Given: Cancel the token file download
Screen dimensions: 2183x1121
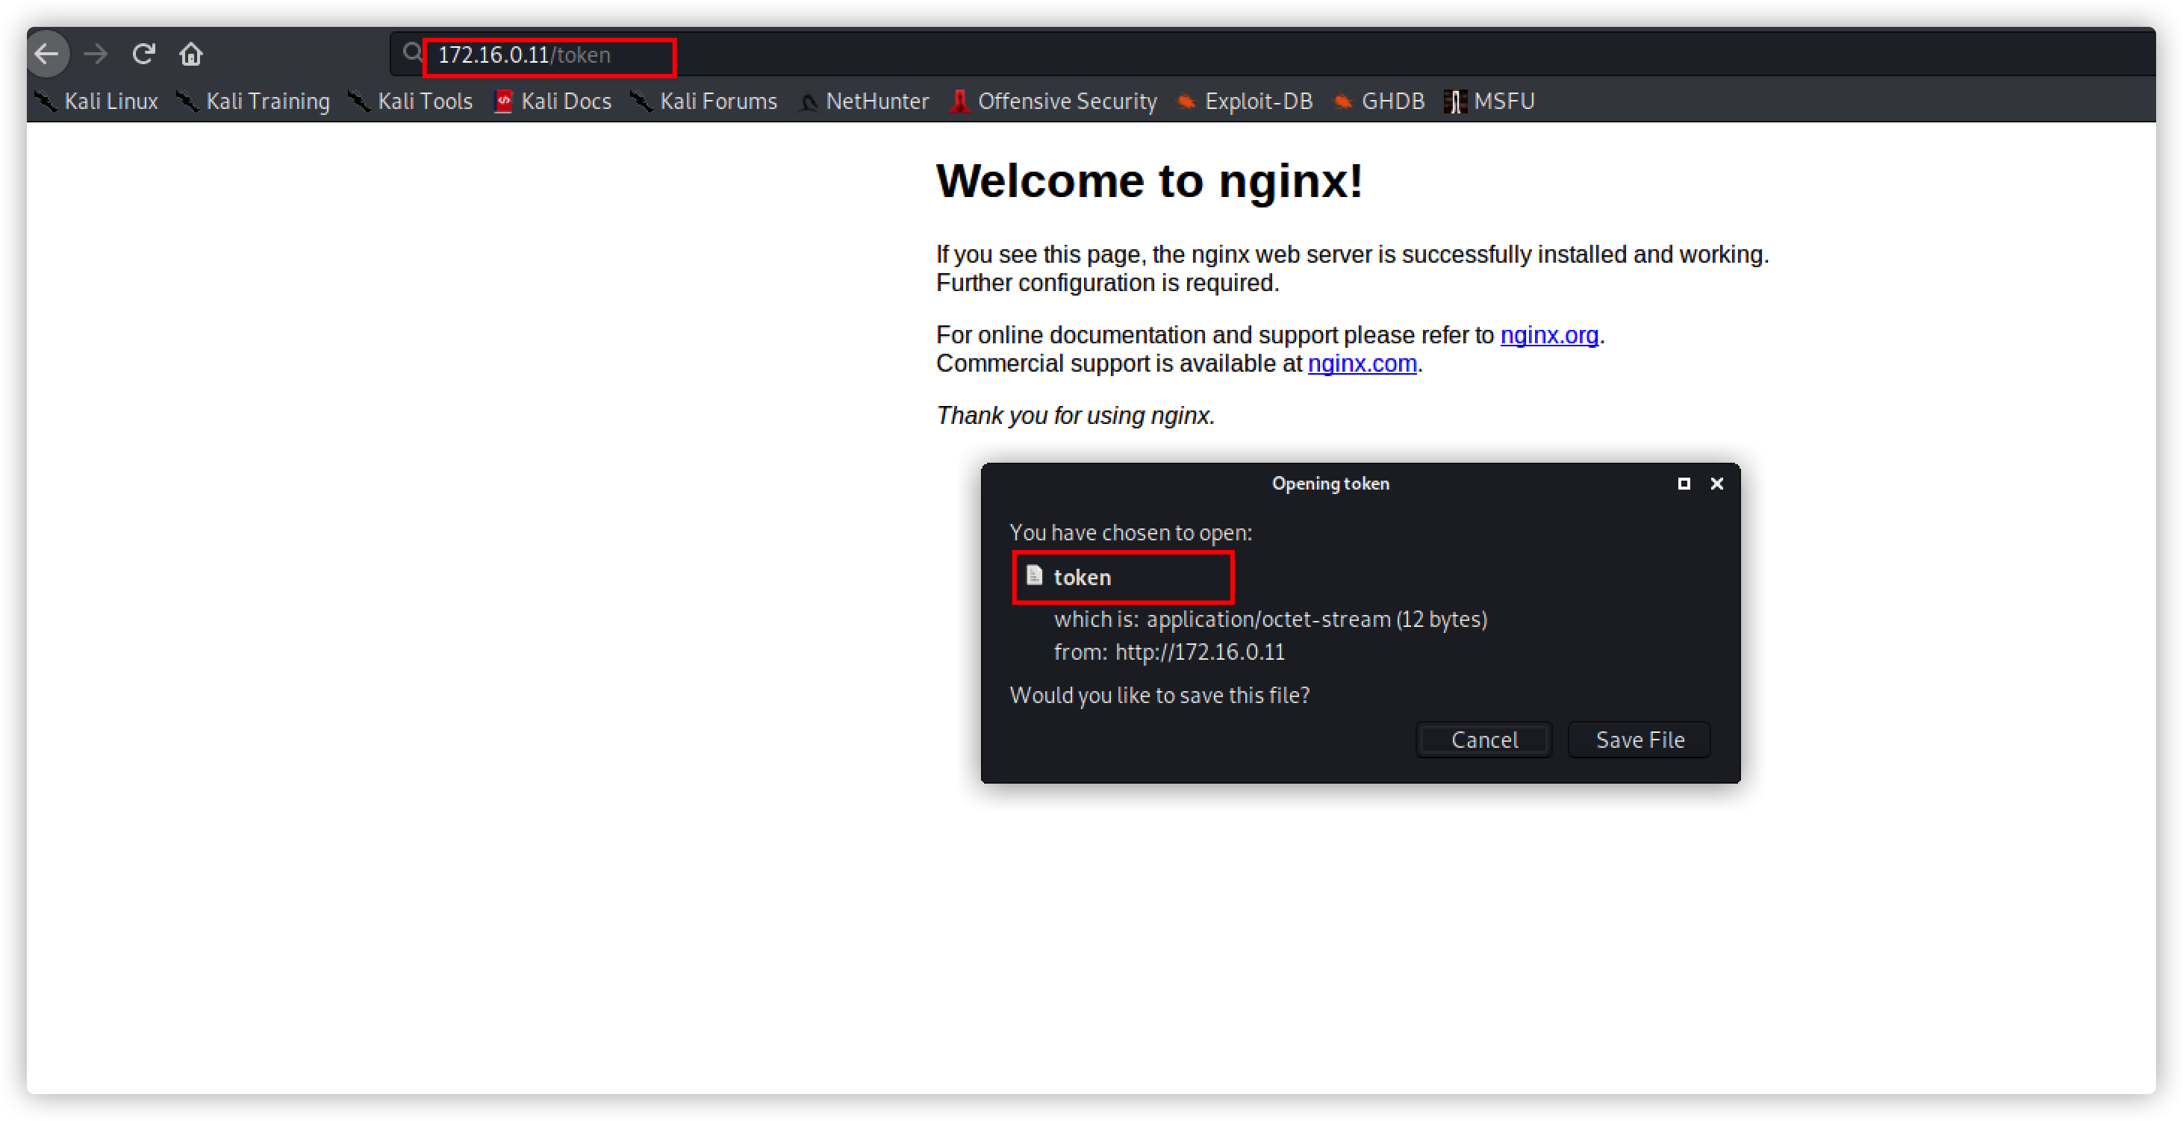Looking at the screenshot, I should 1484,740.
